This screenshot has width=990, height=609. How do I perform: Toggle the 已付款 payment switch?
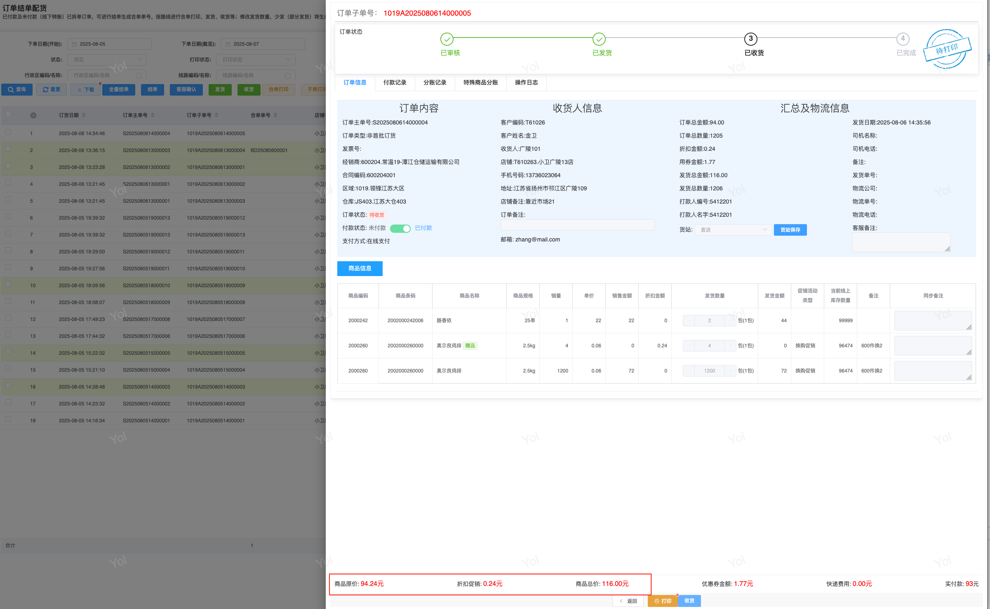point(400,228)
